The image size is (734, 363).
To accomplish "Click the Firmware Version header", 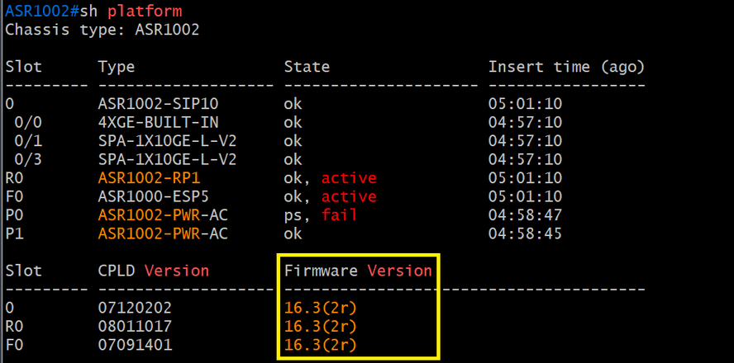I will (x=358, y=271).
